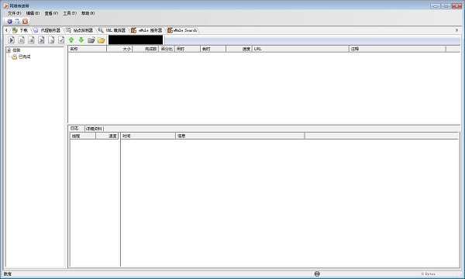Image resolution: width=465 pixels, height=279 pixels.
Task: Click the green Move up arrow
Action: 71,40
